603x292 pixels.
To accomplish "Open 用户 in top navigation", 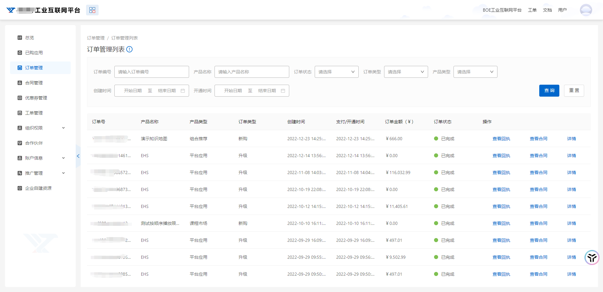I will 562,10.
